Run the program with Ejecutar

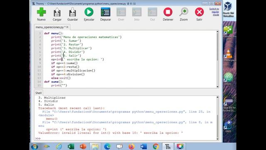pos(89,14)
